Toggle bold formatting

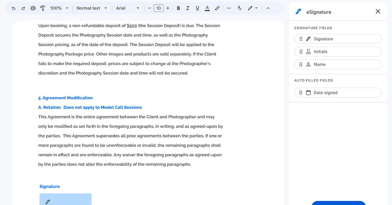(178, 8)
